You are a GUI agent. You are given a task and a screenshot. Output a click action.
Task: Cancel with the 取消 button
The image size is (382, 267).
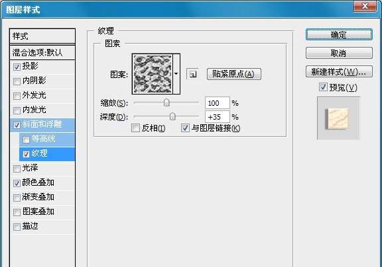pos(339,53)
